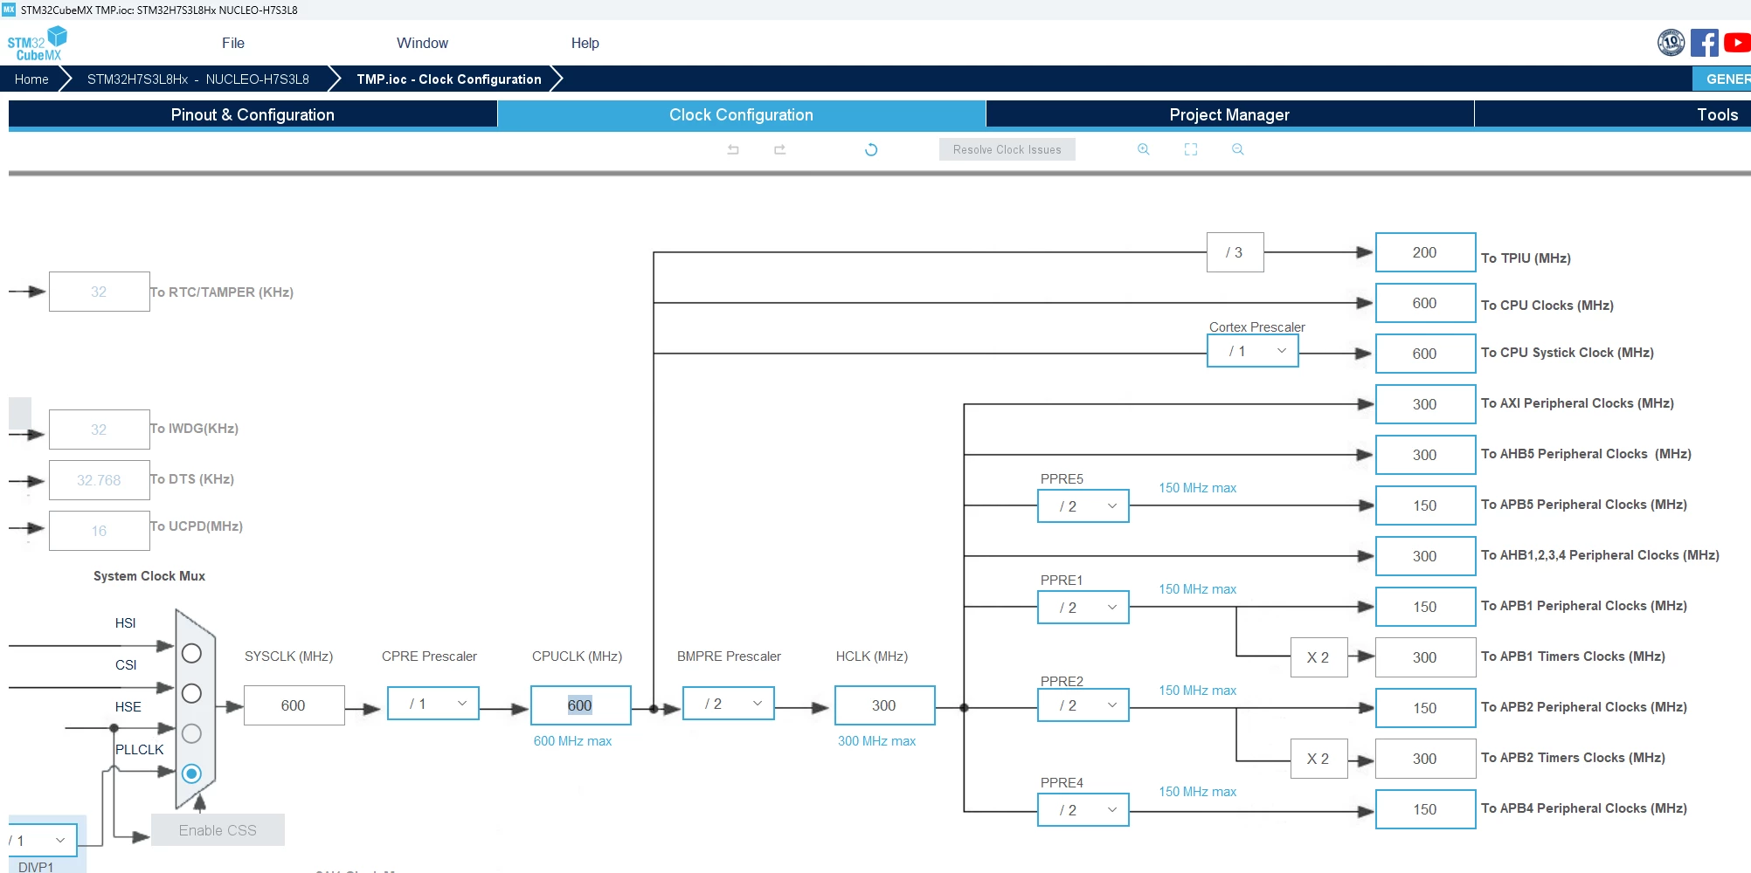This screenshot has width=1751, height=873.
Task: Click the Enable CSS button
Action: 218,830
